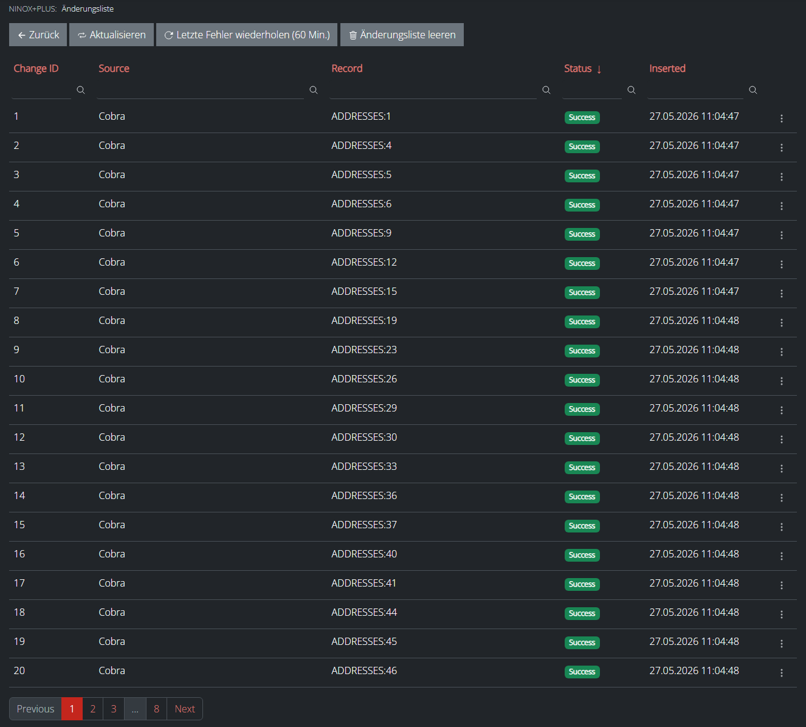The image size is (806, 727).
Task: Focus the Status filter input
Action: (x=592, y=90)
